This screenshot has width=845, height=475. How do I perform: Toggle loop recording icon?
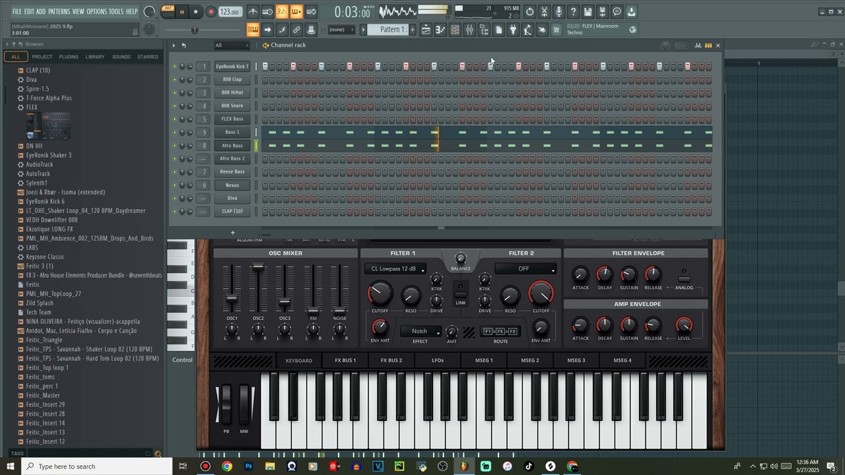[x=311, y=12]
